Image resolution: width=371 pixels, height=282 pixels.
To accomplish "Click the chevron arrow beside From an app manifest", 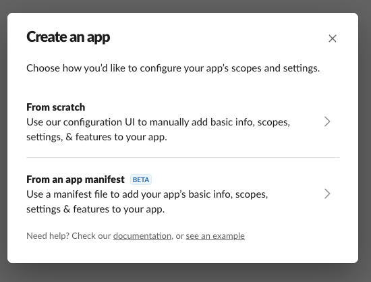I will [327, 194].
